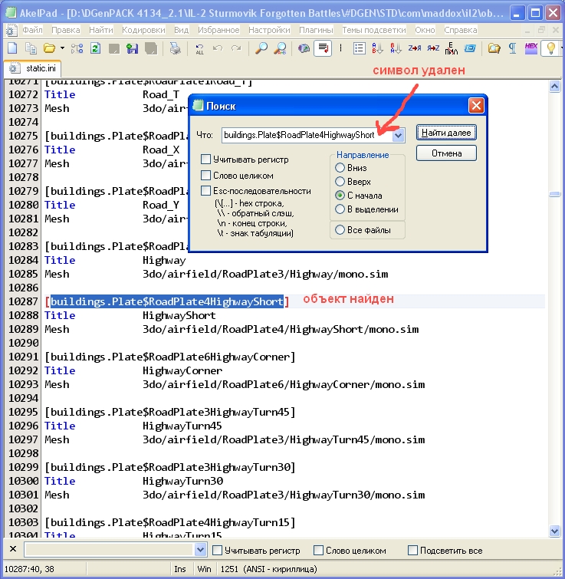This screenshot has height=579, width=565.
Task: Click the Undo ALL toolbar icon
Action: click(199, 48)
